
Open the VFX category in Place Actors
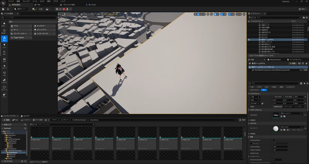(4, 74)
